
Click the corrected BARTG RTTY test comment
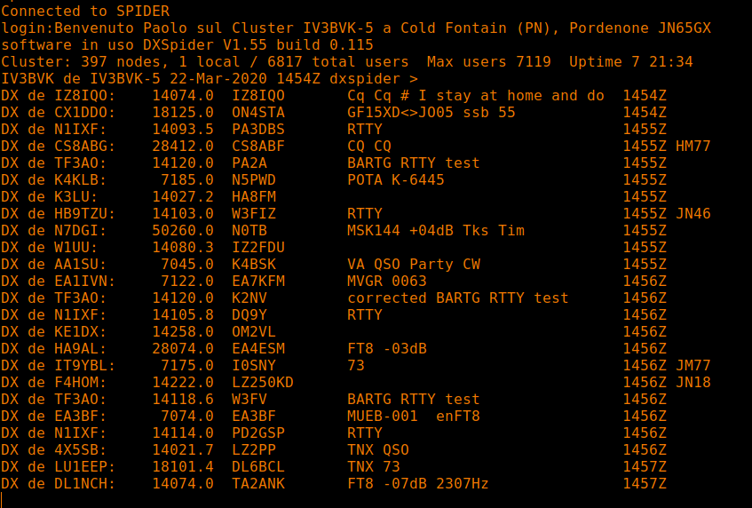[x=458, y=298]
